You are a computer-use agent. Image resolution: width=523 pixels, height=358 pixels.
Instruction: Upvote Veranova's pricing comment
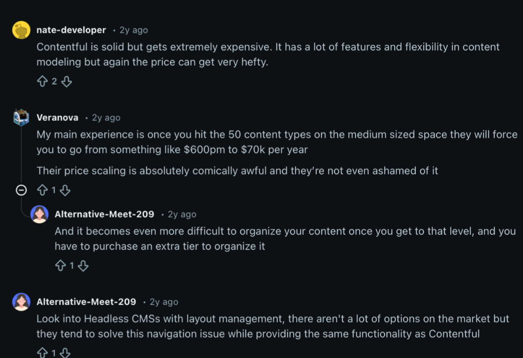pos(42,190)
